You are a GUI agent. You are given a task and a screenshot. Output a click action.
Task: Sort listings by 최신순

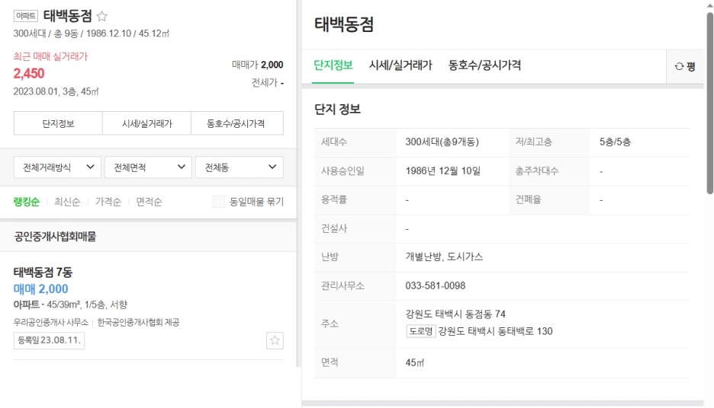click(x=67, y=202)
